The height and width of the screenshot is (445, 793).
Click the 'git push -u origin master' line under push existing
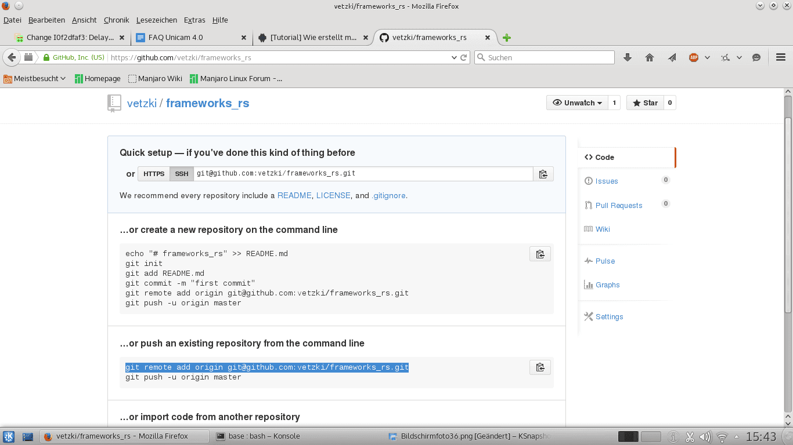coord(183,377)
